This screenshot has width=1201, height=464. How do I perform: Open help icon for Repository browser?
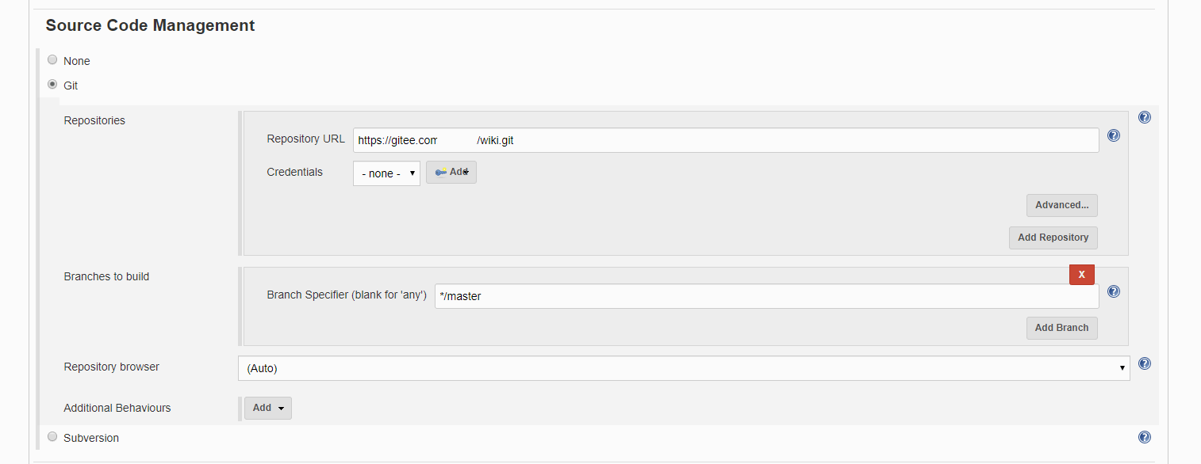[1144, 363]
